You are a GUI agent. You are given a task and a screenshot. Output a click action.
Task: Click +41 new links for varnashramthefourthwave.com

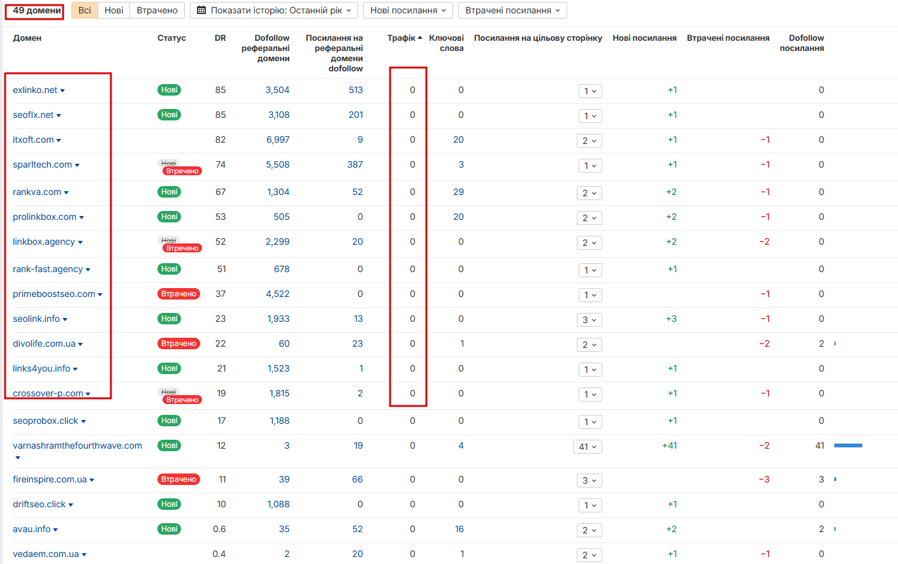click(x=669, y=445)
